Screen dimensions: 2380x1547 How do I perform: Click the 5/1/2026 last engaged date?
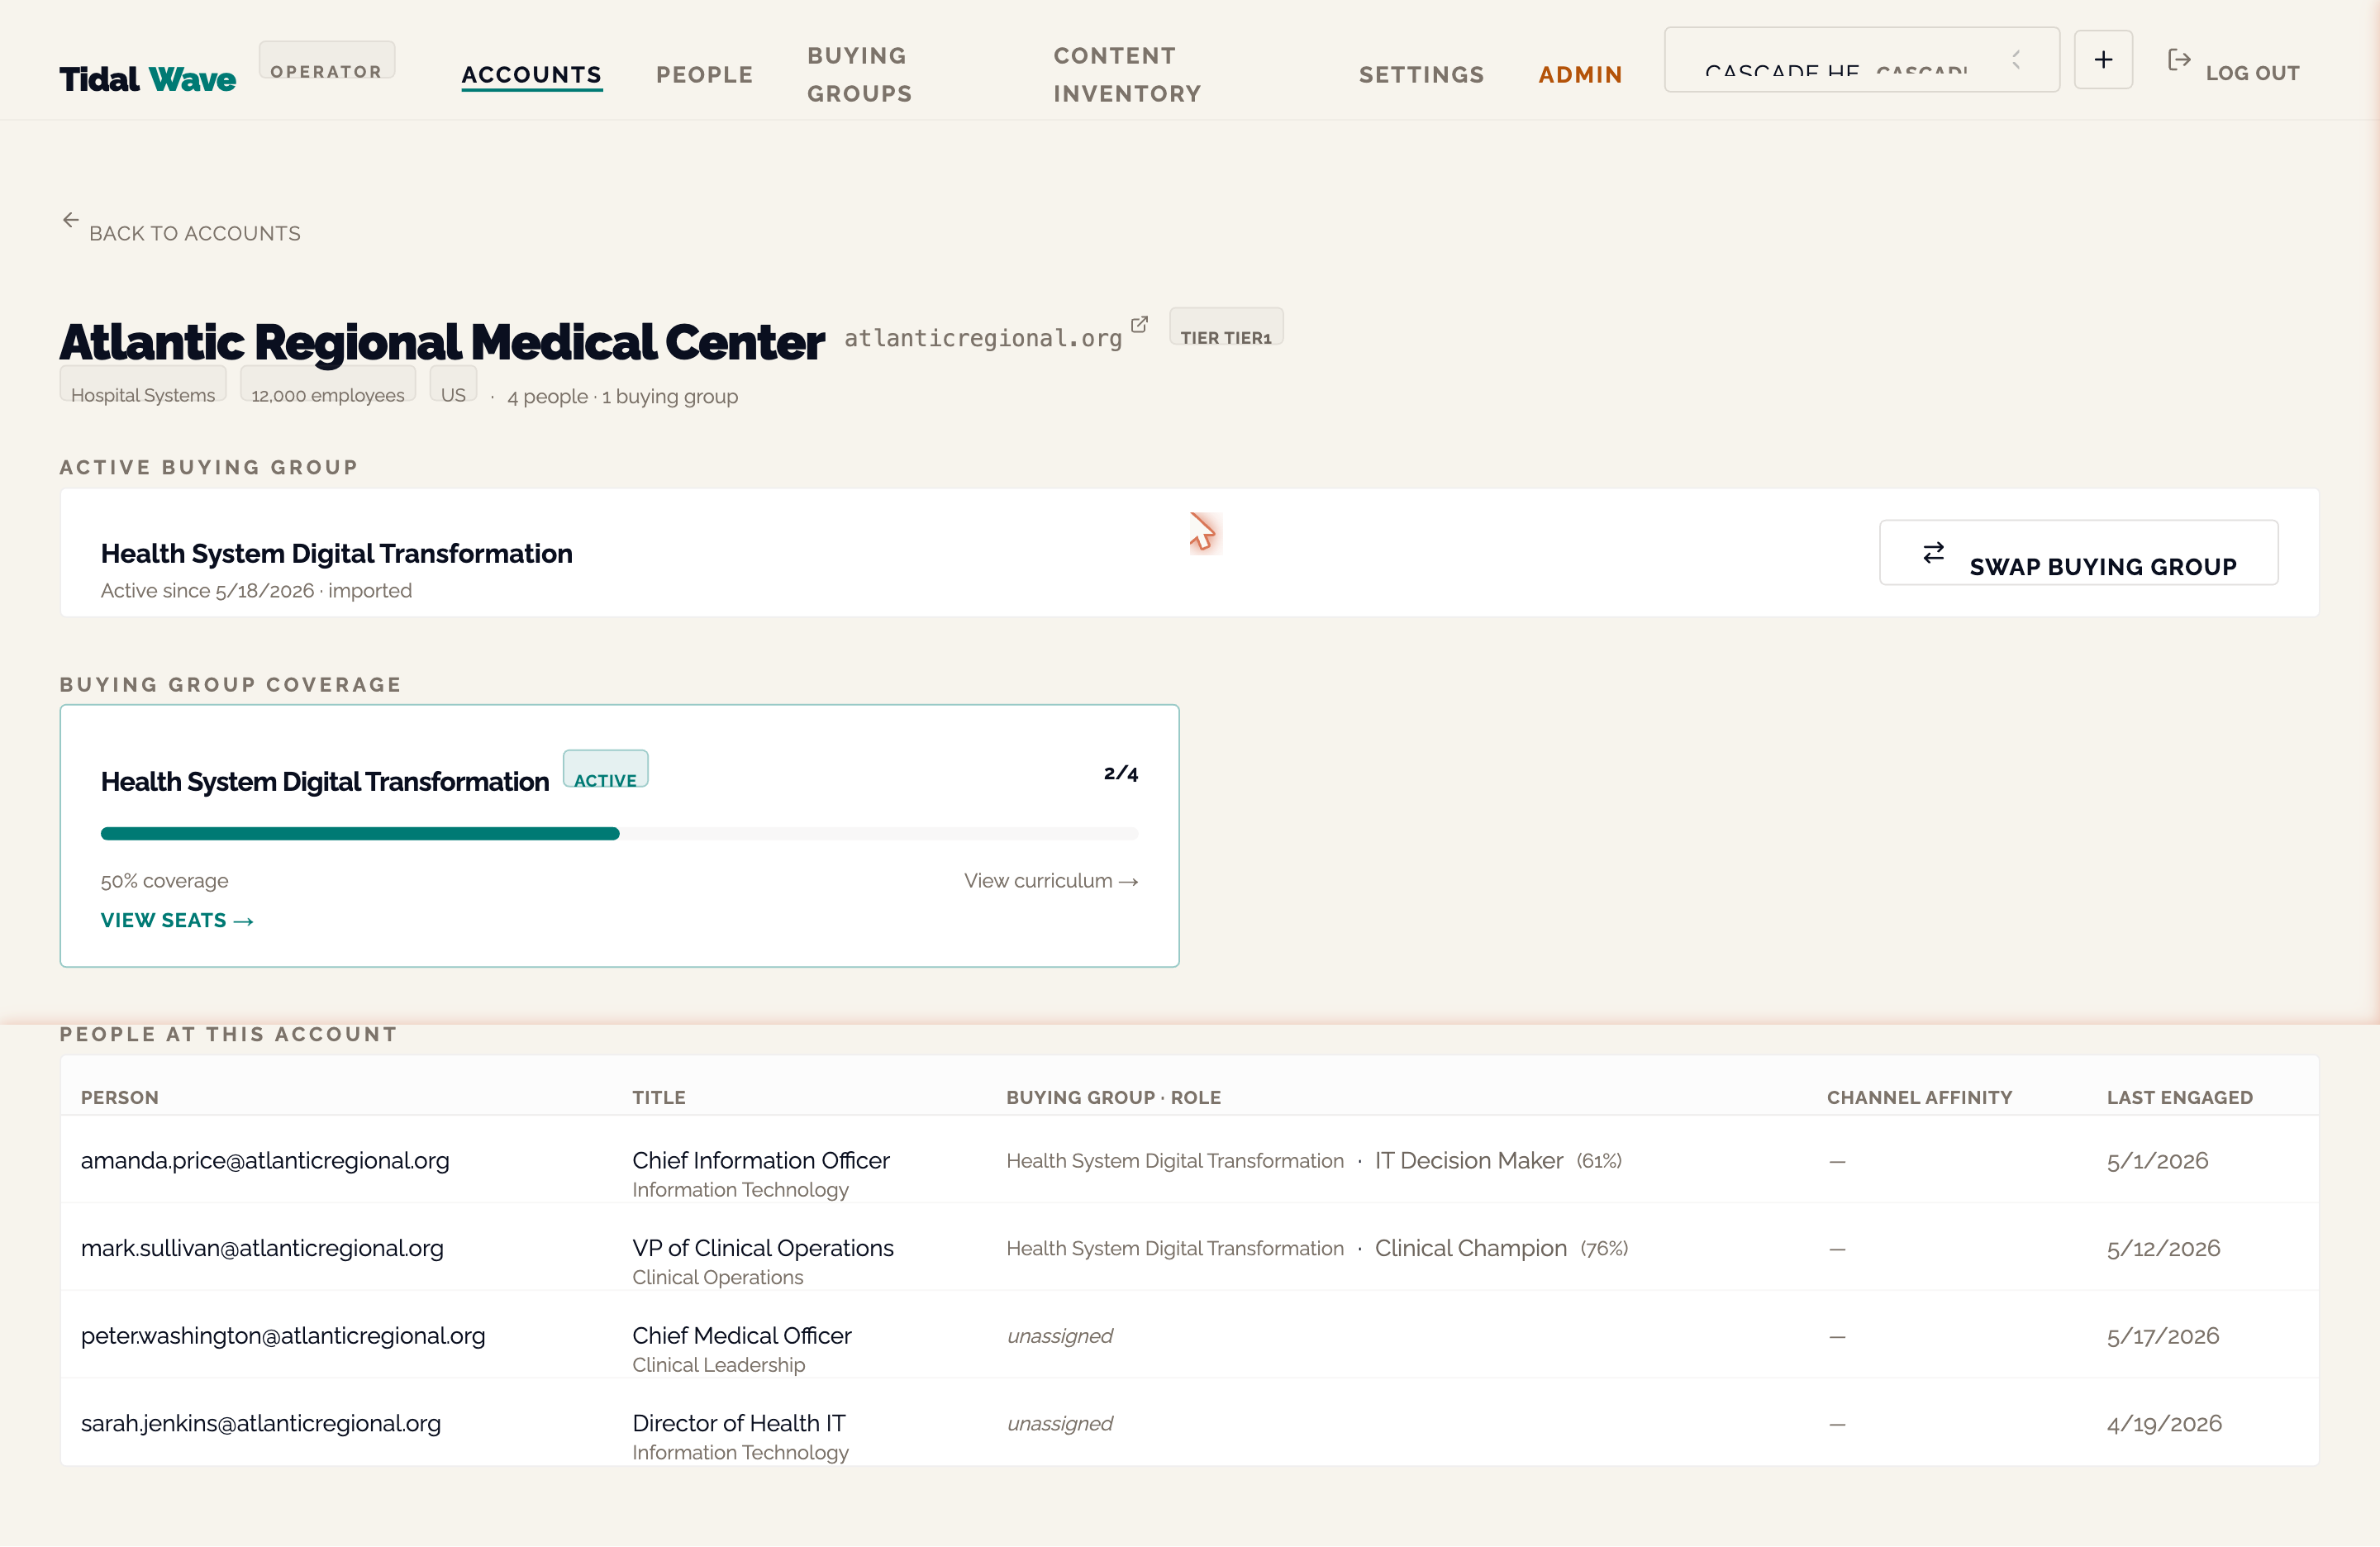[2157, 1161]
